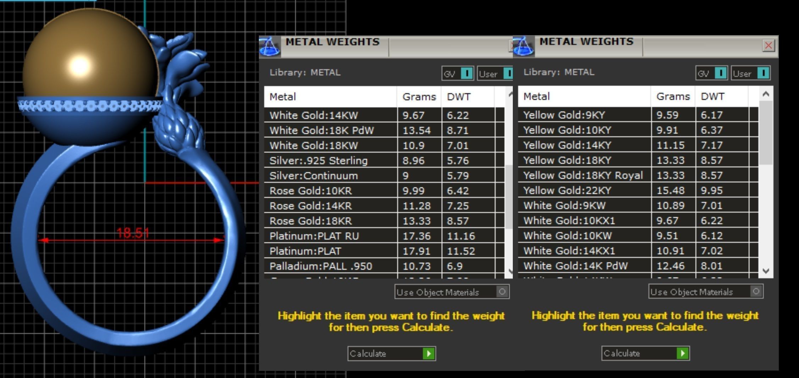Select the Rose Gold:14KR row
799x378 pixels.
pos(384,206)
